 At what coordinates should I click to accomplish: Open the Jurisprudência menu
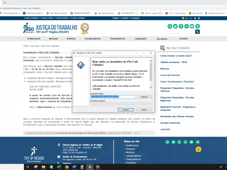pos(93,39)
